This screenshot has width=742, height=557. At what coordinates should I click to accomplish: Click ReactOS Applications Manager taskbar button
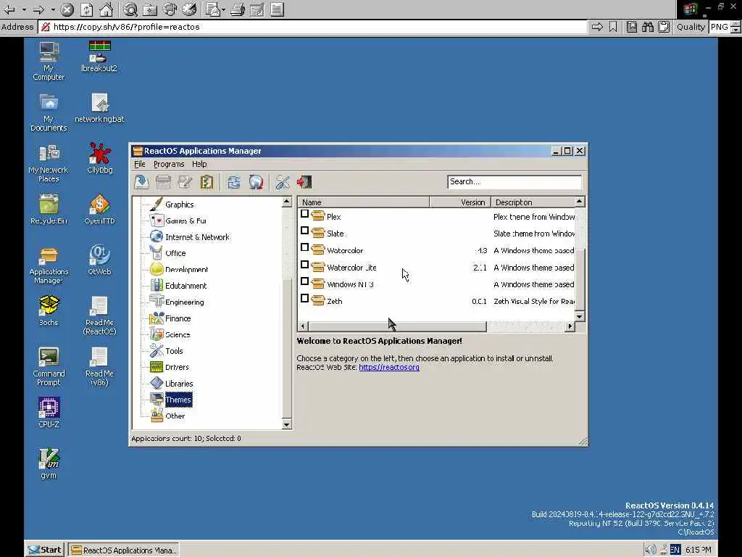pos(124,550)
